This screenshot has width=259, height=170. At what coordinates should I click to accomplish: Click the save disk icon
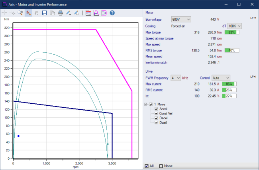click(45, 13)
